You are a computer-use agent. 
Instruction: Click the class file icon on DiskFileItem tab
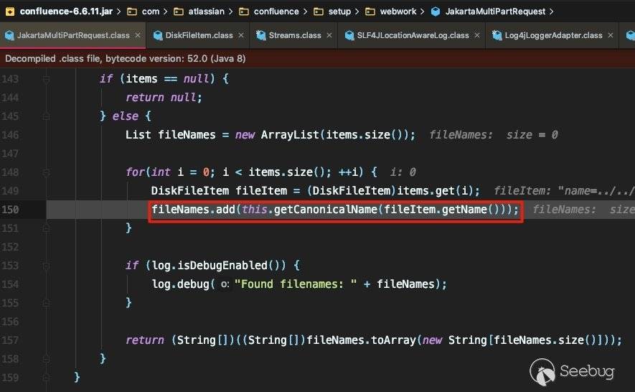[159, 36]
